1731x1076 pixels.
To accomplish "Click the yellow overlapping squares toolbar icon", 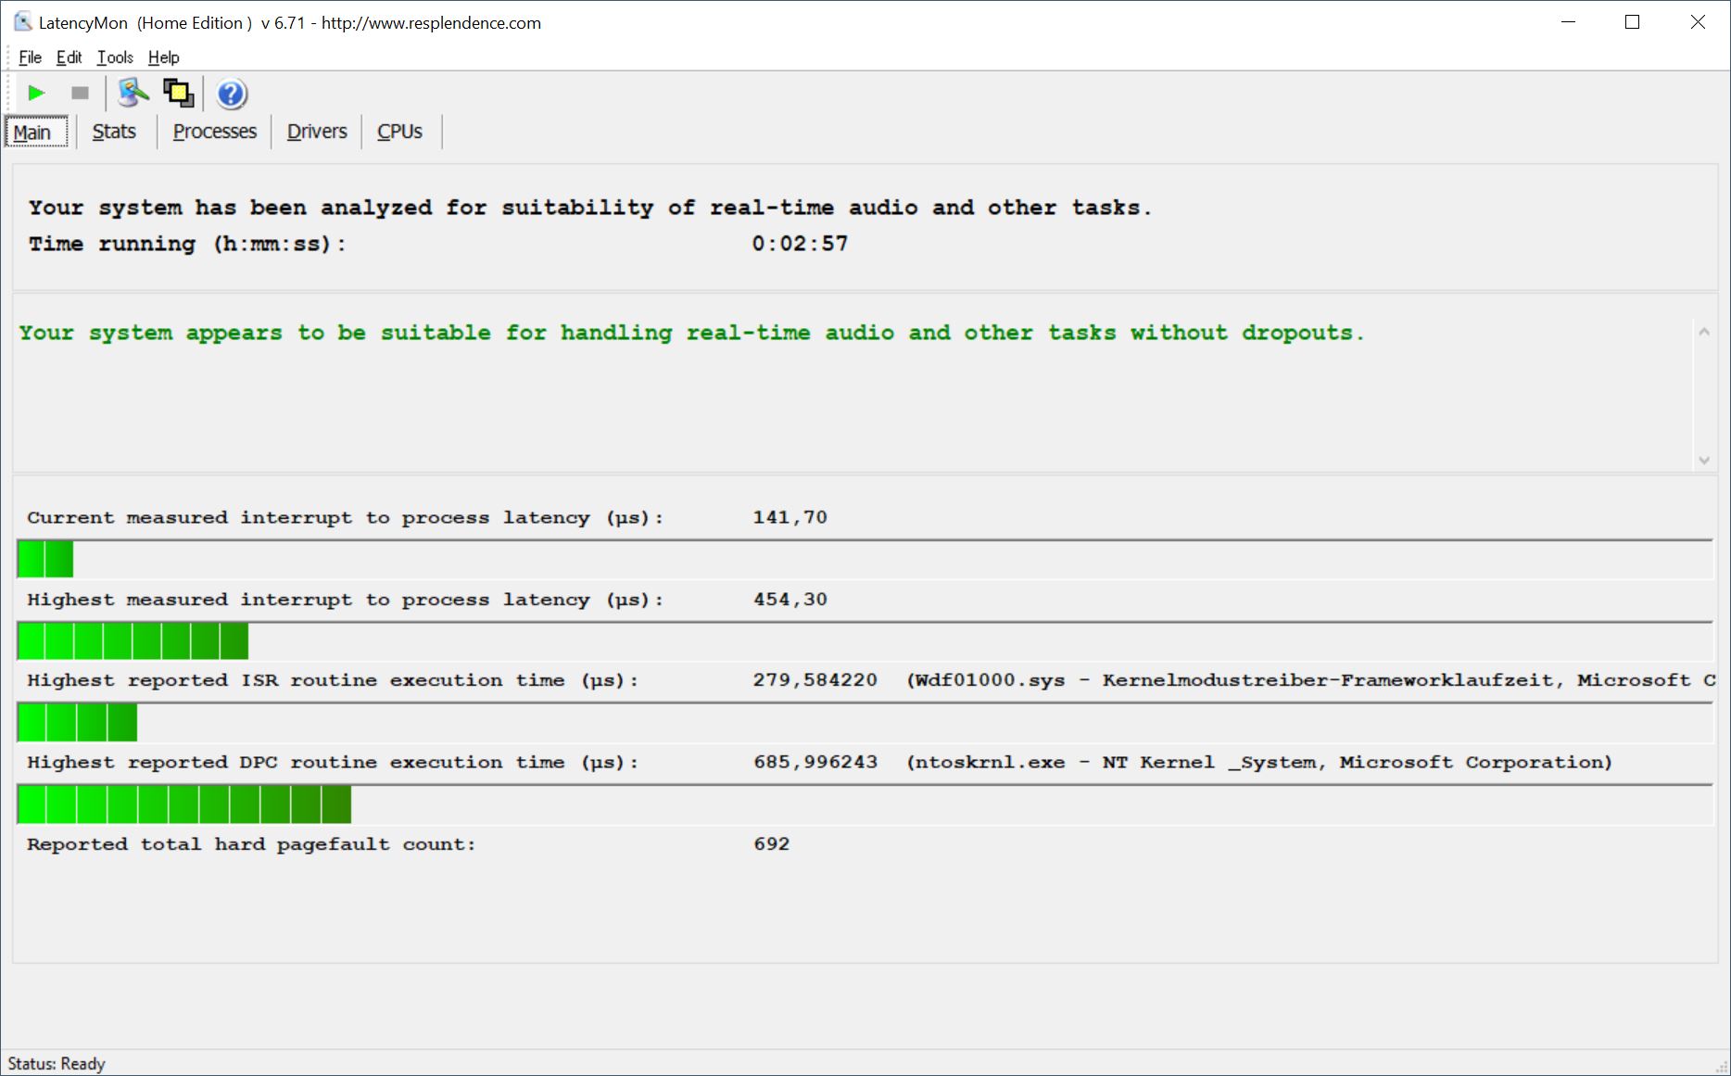I will [178, 93].
